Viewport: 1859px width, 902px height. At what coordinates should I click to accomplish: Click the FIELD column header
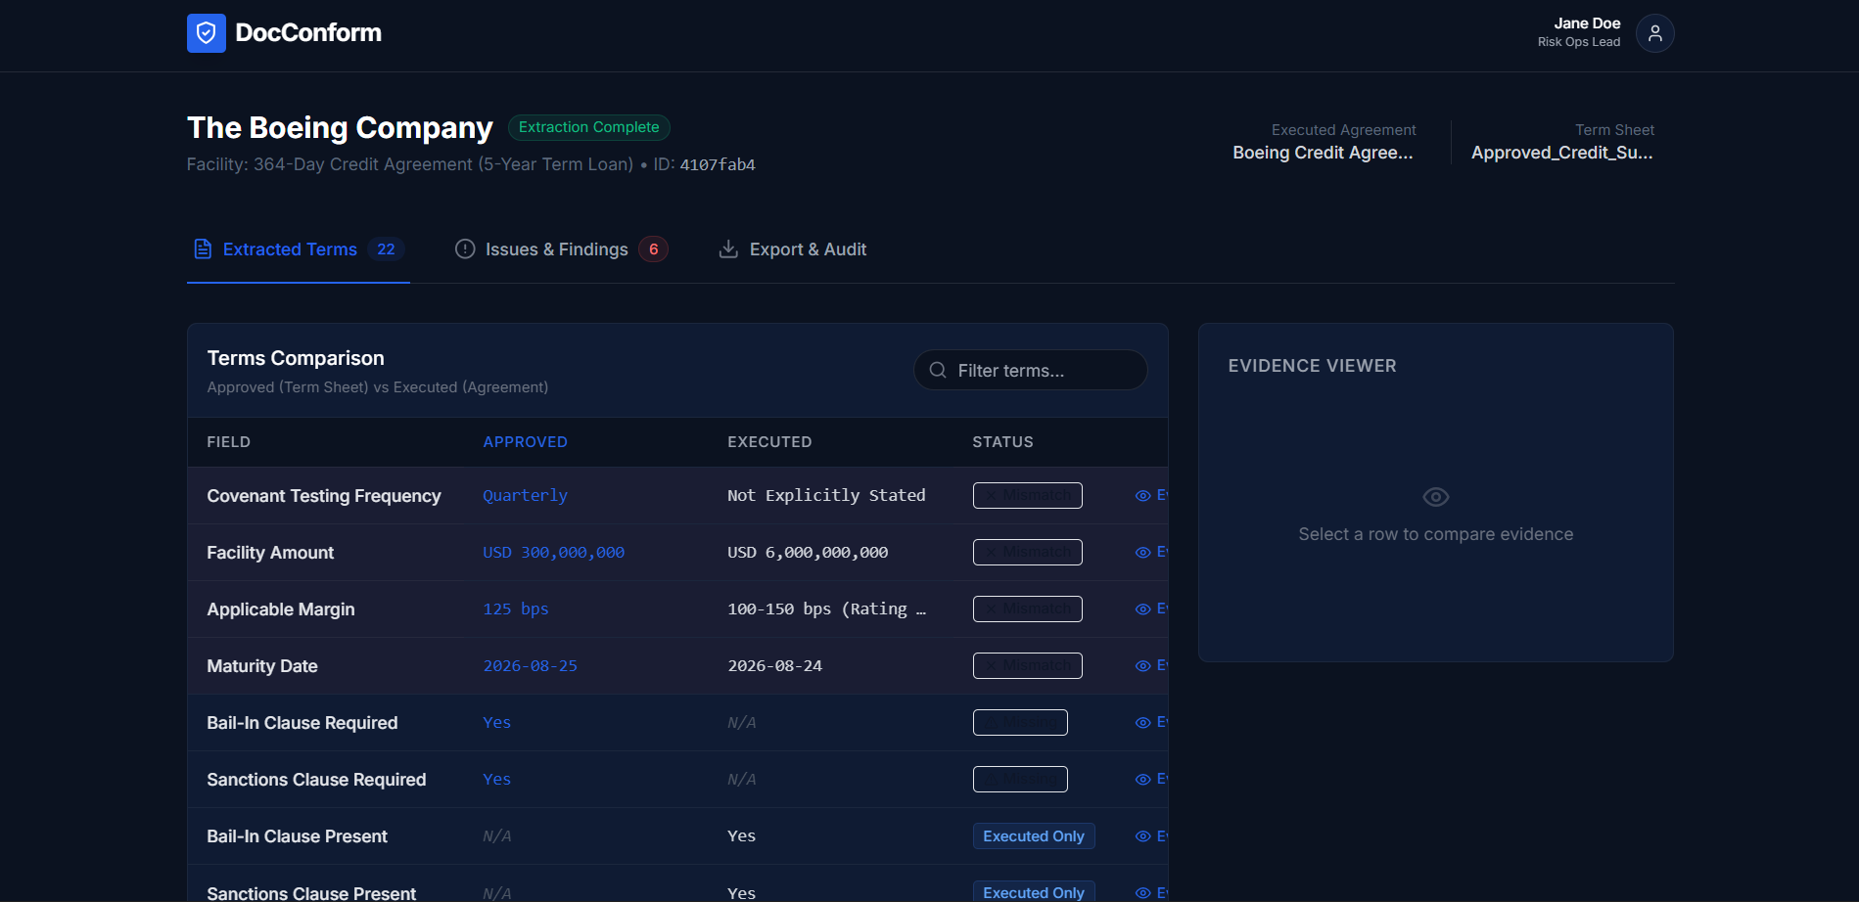[x=228, y=442]
